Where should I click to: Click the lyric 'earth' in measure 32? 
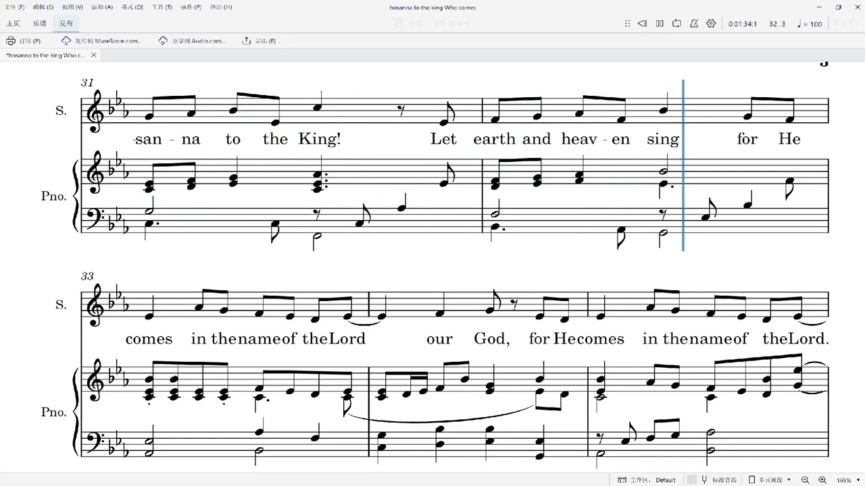point(494,139)
